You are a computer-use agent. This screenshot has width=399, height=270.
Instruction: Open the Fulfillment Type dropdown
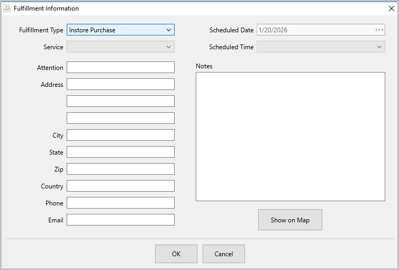click(x=120, y=30)
